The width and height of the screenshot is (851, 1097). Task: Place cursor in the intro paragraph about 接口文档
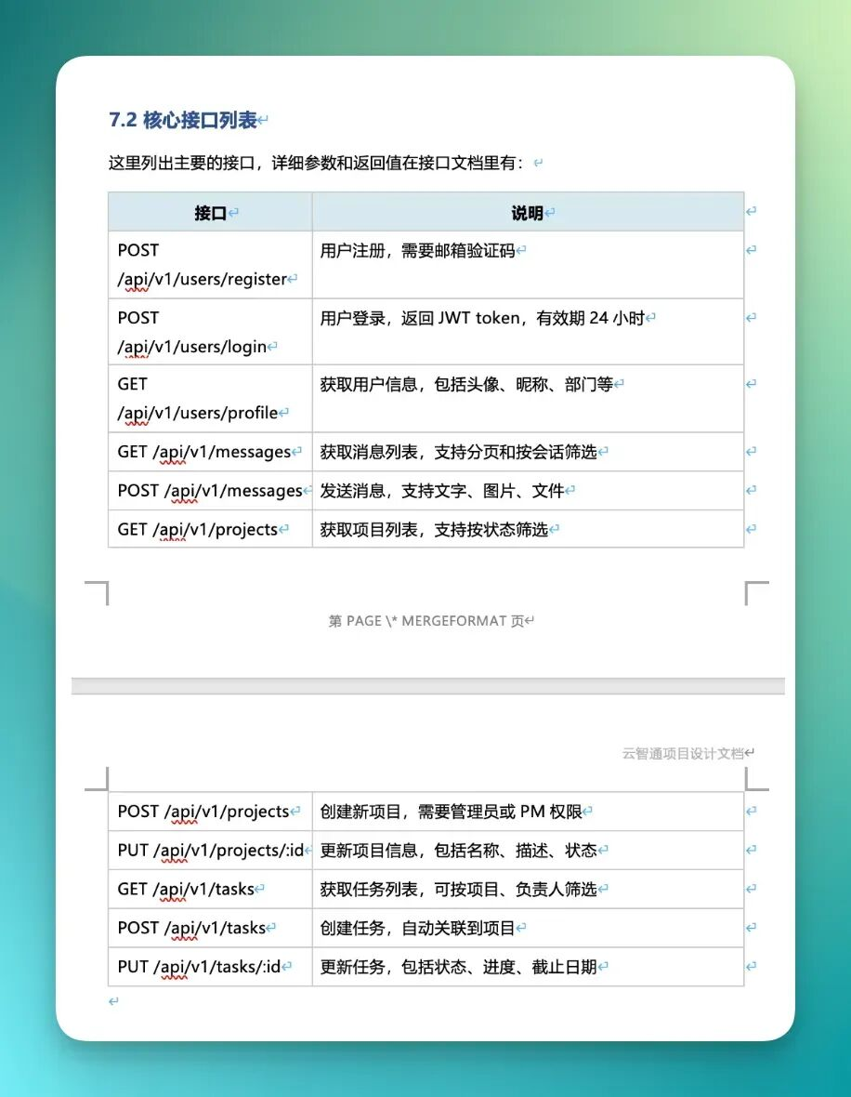pyautogui.click(x=316, y=164)
